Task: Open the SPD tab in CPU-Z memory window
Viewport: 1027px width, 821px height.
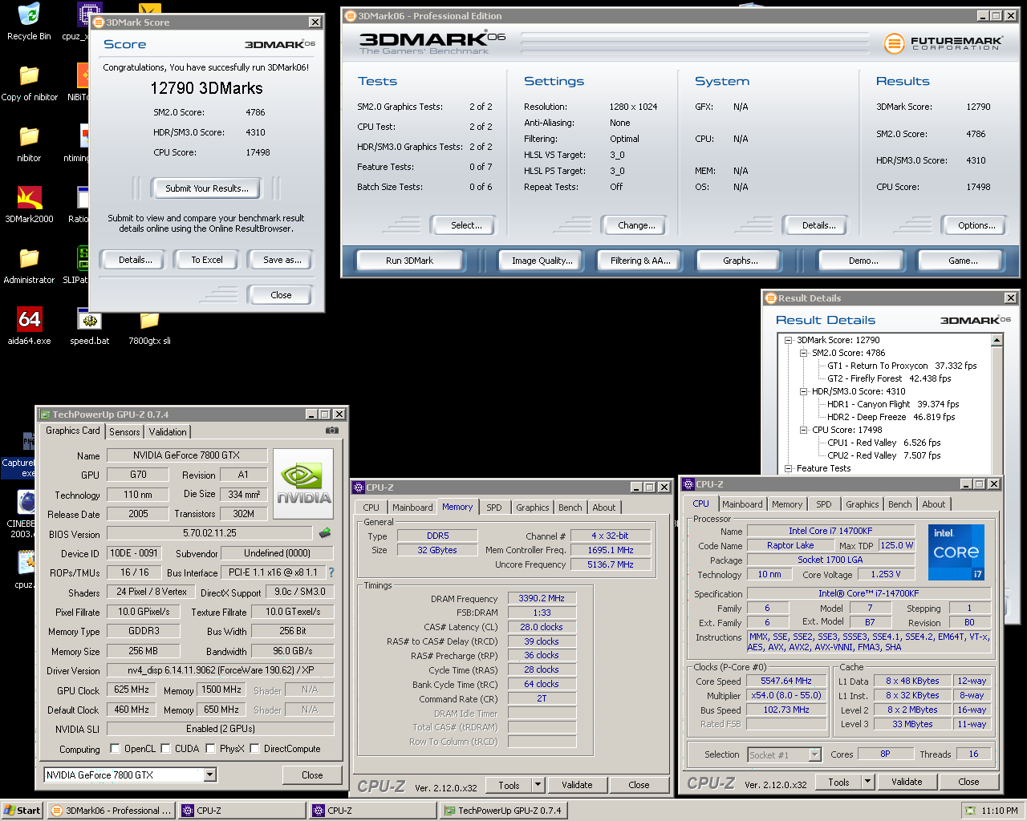Action: [x=494, y=508]
